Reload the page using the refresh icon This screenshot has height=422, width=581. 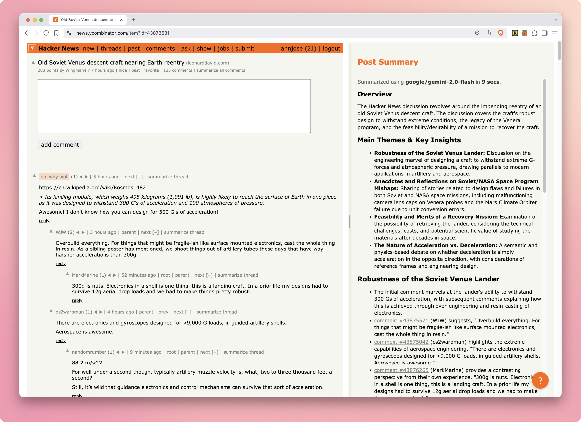(46, 33)
